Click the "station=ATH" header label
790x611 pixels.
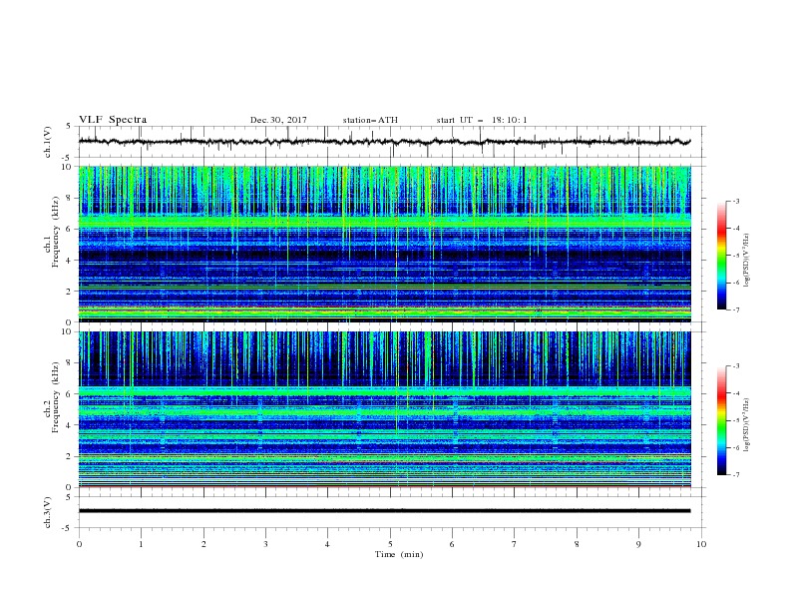[370, 120]
